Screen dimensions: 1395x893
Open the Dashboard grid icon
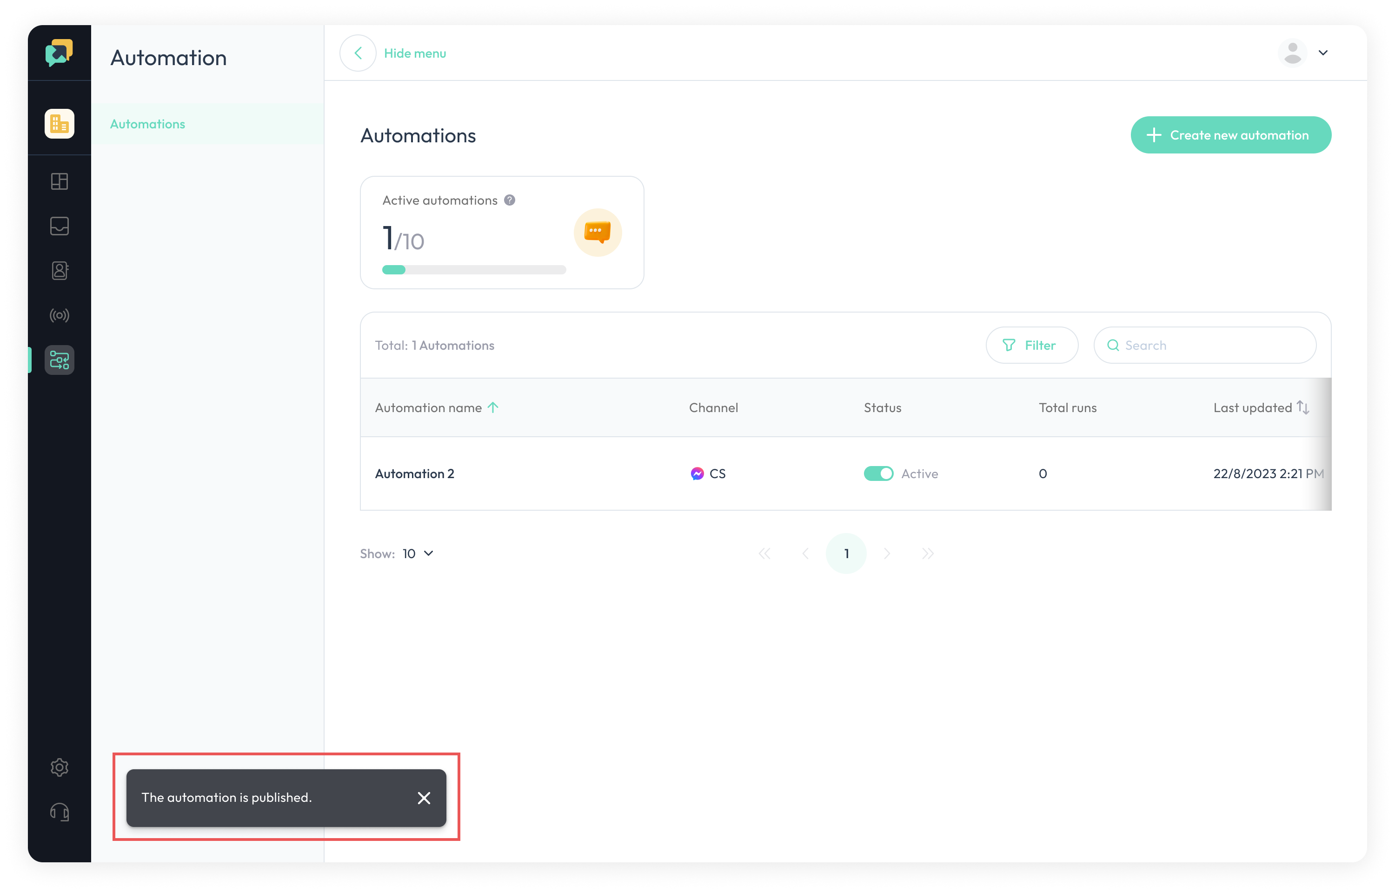[58, 181]
